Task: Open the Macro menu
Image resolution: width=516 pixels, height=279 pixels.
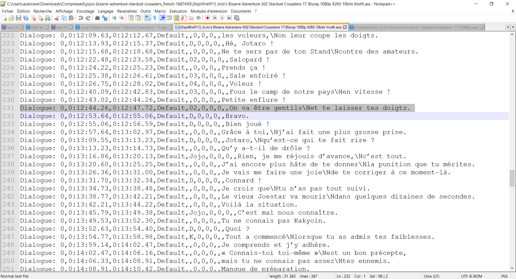Action: [160, 11]
